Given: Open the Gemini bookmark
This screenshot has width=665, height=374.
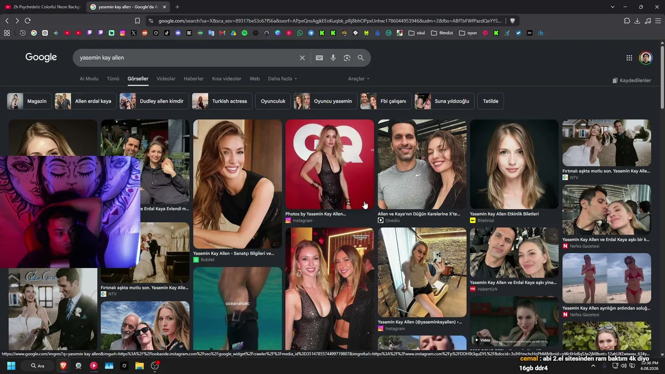Looking at the screenshot, I should click(x=56, y=33).
